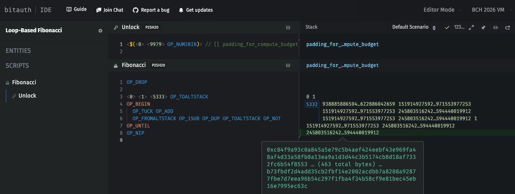Click the highlighted bottom-row 245803516242…594440019912 stack item
The image size is (515, 194).
[x=342, y=133]
